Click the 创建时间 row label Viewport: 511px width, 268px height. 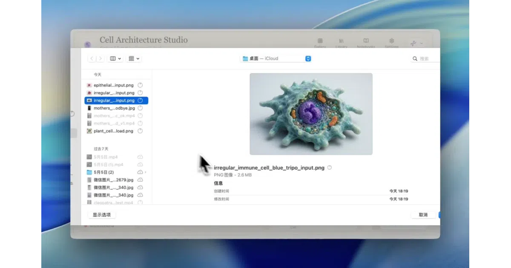point(221,191)
